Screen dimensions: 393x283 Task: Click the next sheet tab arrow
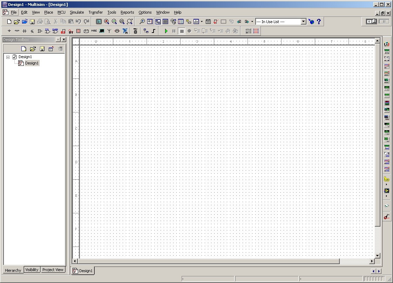(379, 271)
